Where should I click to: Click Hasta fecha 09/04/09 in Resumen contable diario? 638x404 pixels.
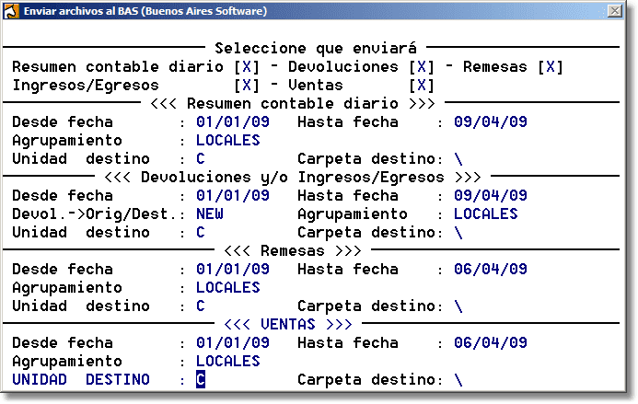click(x=491, y=122)
